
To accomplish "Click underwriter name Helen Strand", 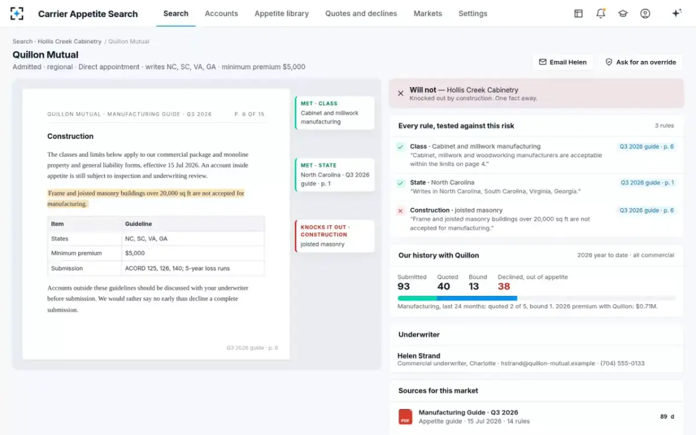I will pyautogui.click(x=419, y=356).
